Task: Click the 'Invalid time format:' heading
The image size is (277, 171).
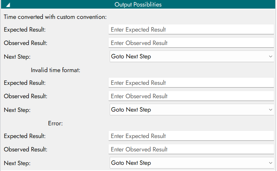Action: (55, 70)
